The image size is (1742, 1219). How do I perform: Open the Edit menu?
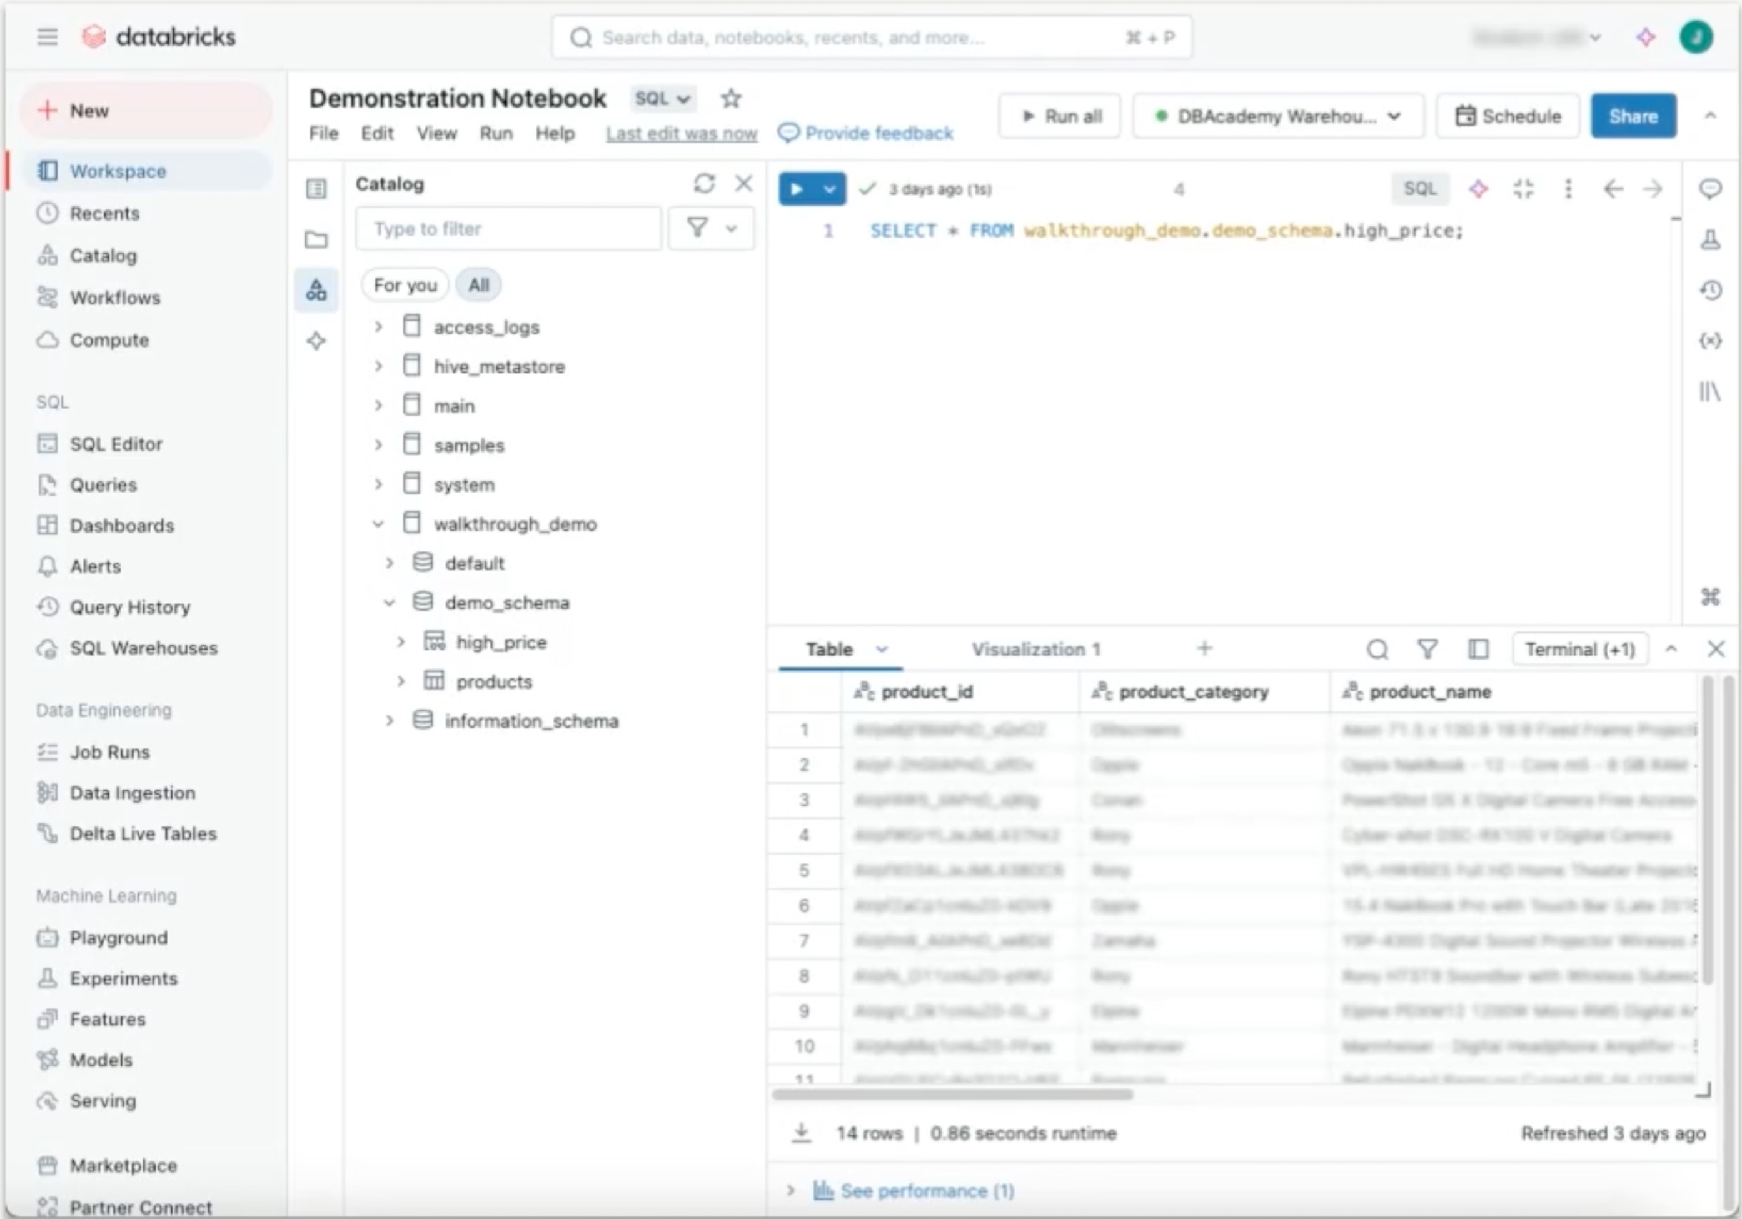tap(377, 134)
